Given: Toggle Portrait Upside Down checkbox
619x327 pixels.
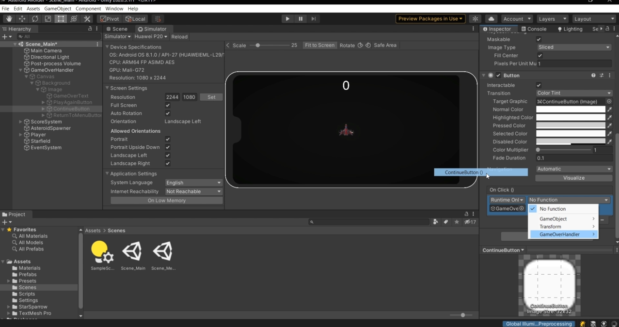Looking at the screenshot, I should 168,147.
